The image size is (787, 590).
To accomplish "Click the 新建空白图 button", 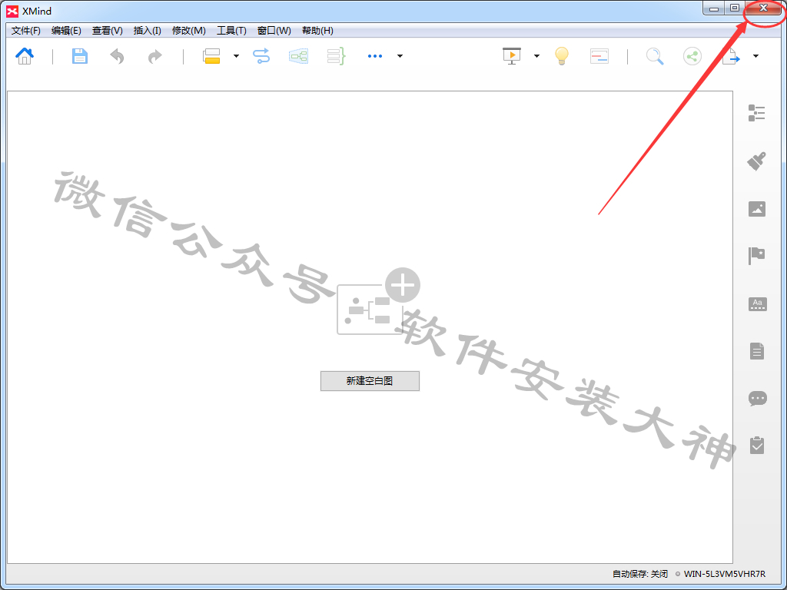I will point(370,381).
